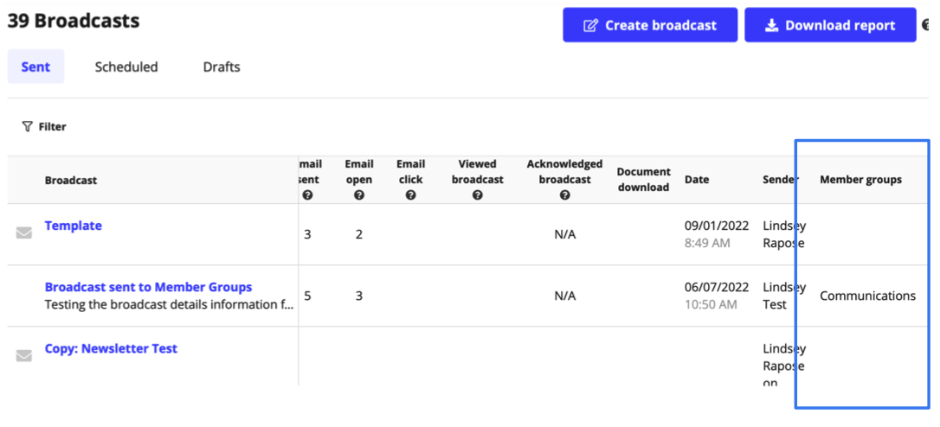Click the envelope icon beside Template
The width and height of the screenshot is (940, 427).
(x=24, y=233)
